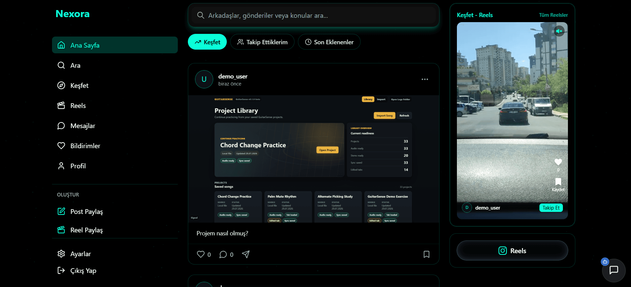Click the reel's D avatar
631x287 pixels.
467,208
